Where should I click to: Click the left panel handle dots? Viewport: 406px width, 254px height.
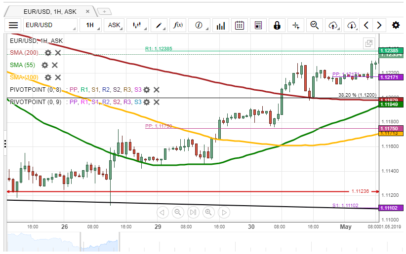pyautogui.click(x=5, y=144)
